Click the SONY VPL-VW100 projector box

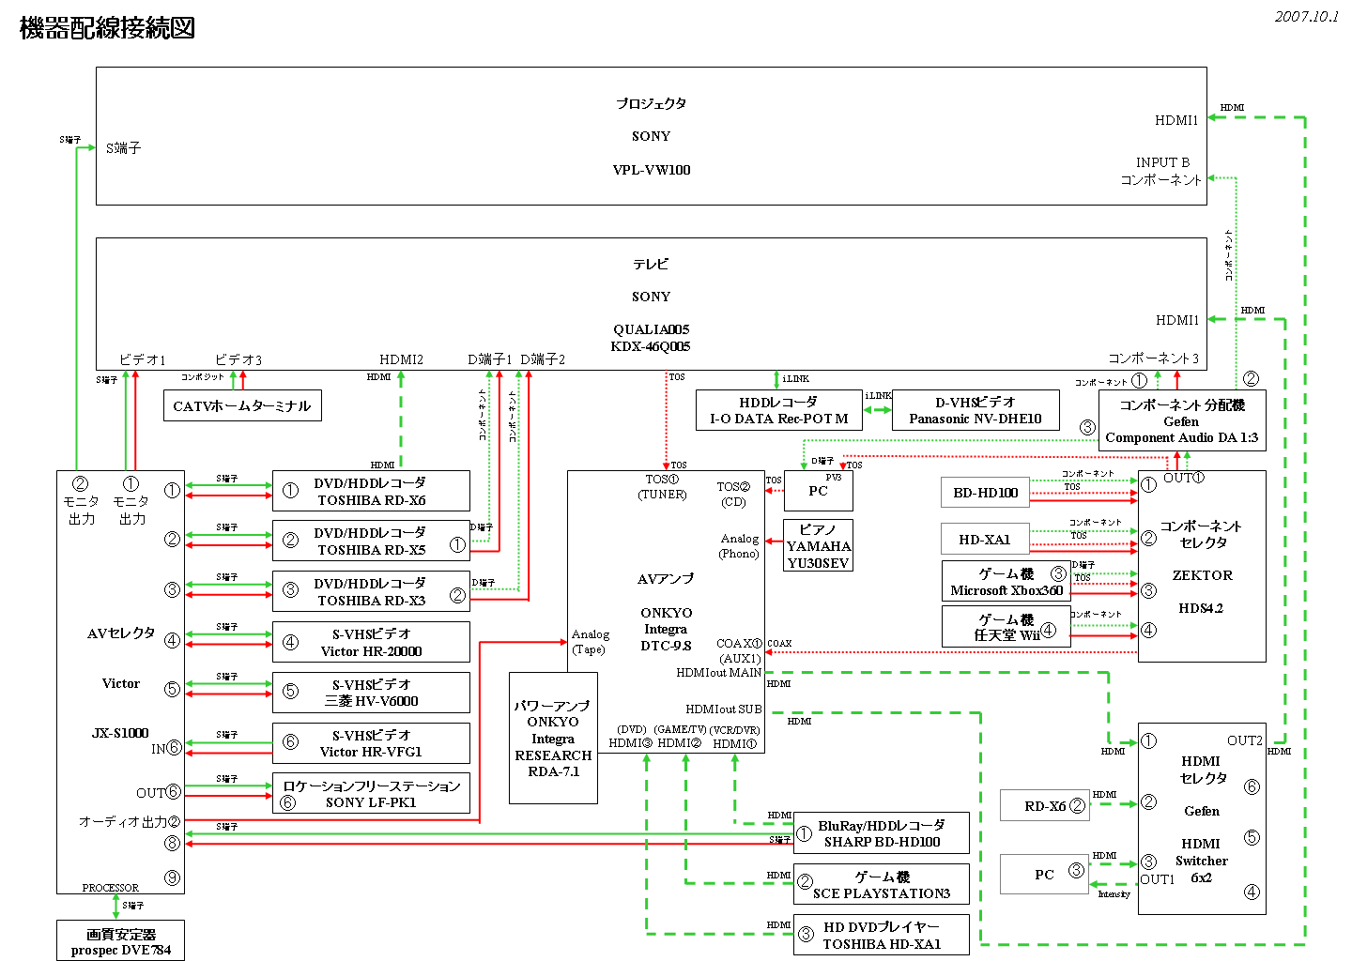651,136
